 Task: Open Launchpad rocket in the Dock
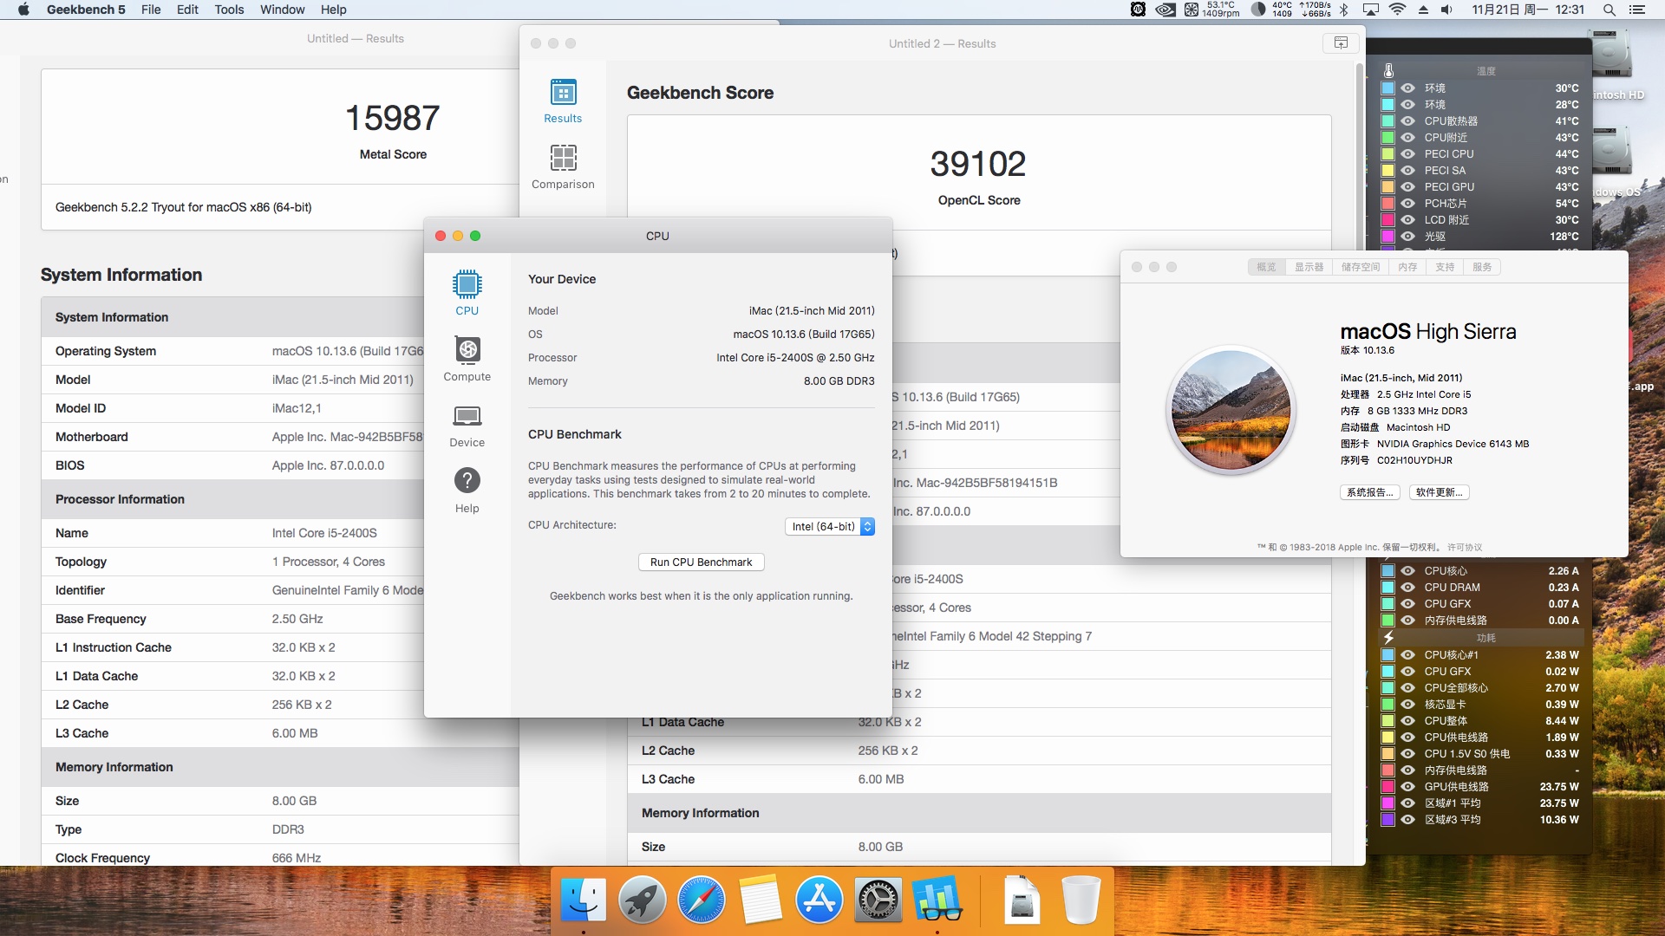(643, 900)
